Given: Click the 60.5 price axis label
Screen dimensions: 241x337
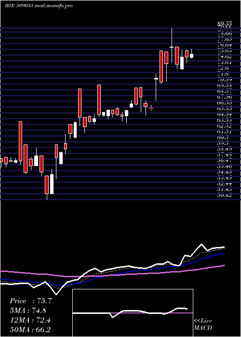Looking at the screenshot, I should 223,138.
